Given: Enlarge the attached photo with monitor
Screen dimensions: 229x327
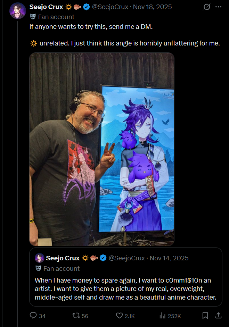Looking at the screenshot, I should pyautogui.click(x=102, y=149).
